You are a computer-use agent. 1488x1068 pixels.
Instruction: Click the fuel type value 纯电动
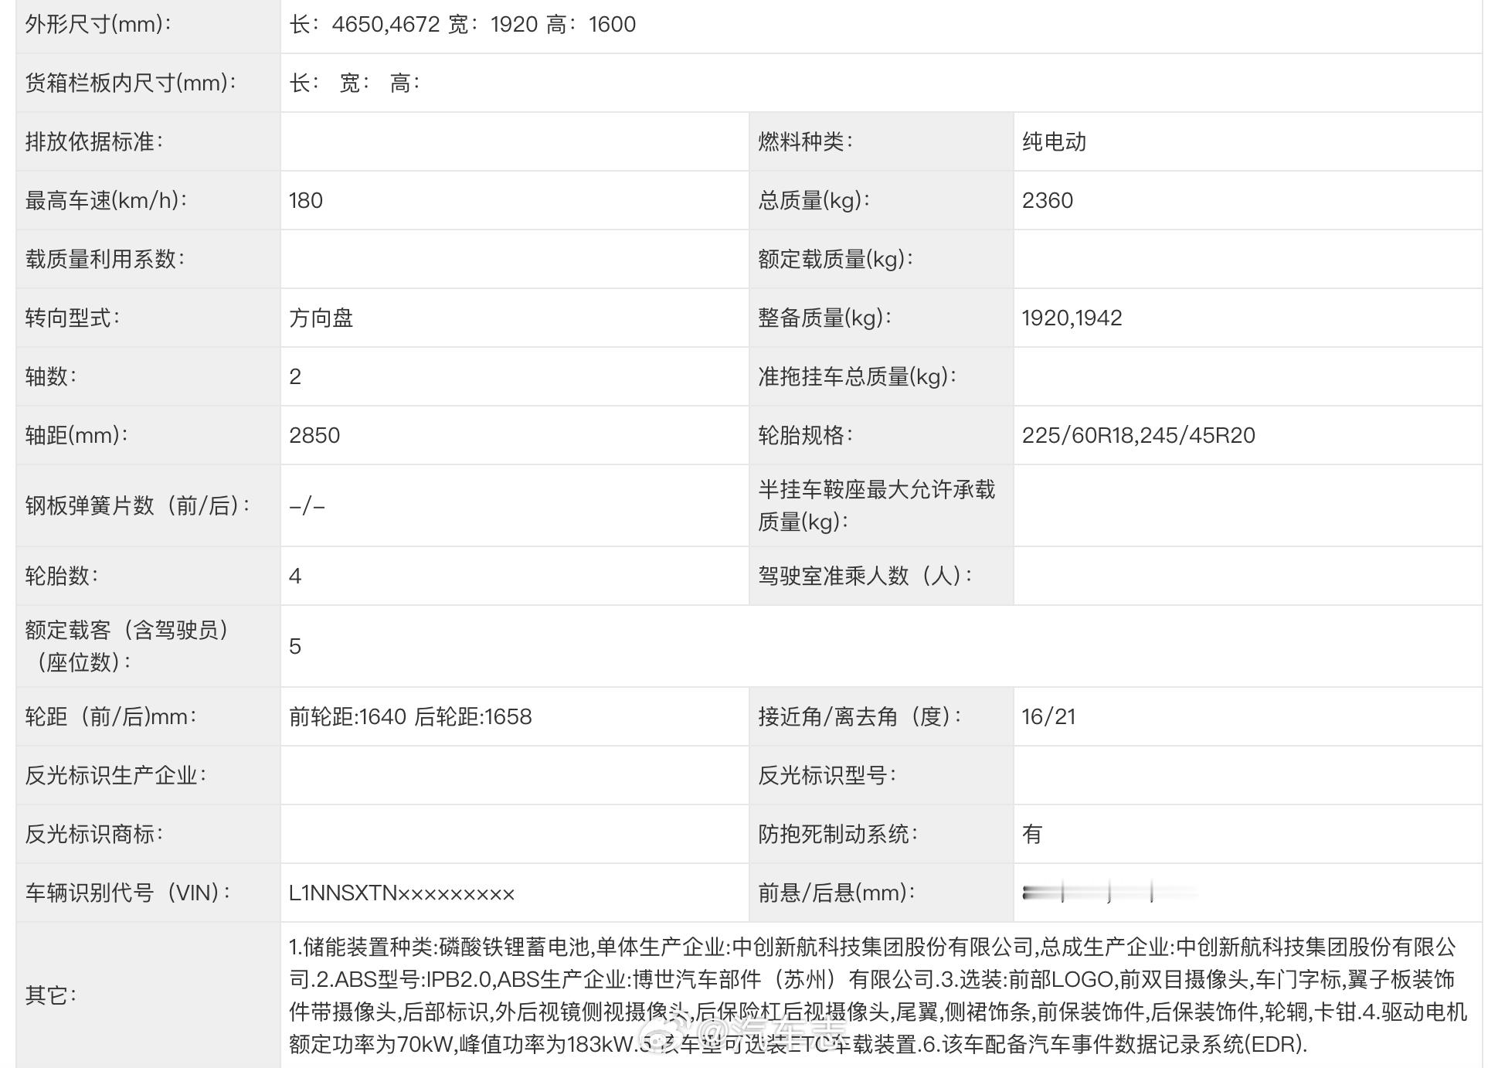(x=1054, y=141)
